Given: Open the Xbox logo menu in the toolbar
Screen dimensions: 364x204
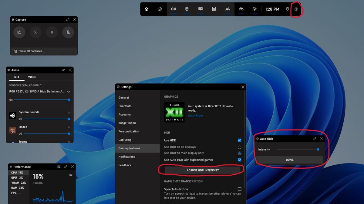Looking at the screenshot, I should click(x=146, y=9).
